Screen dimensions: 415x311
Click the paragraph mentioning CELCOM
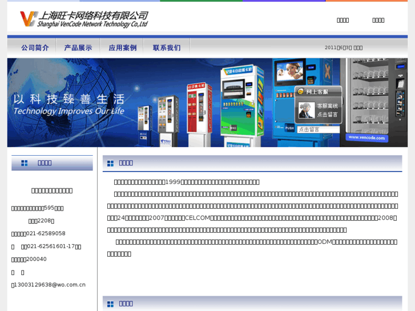252,212
